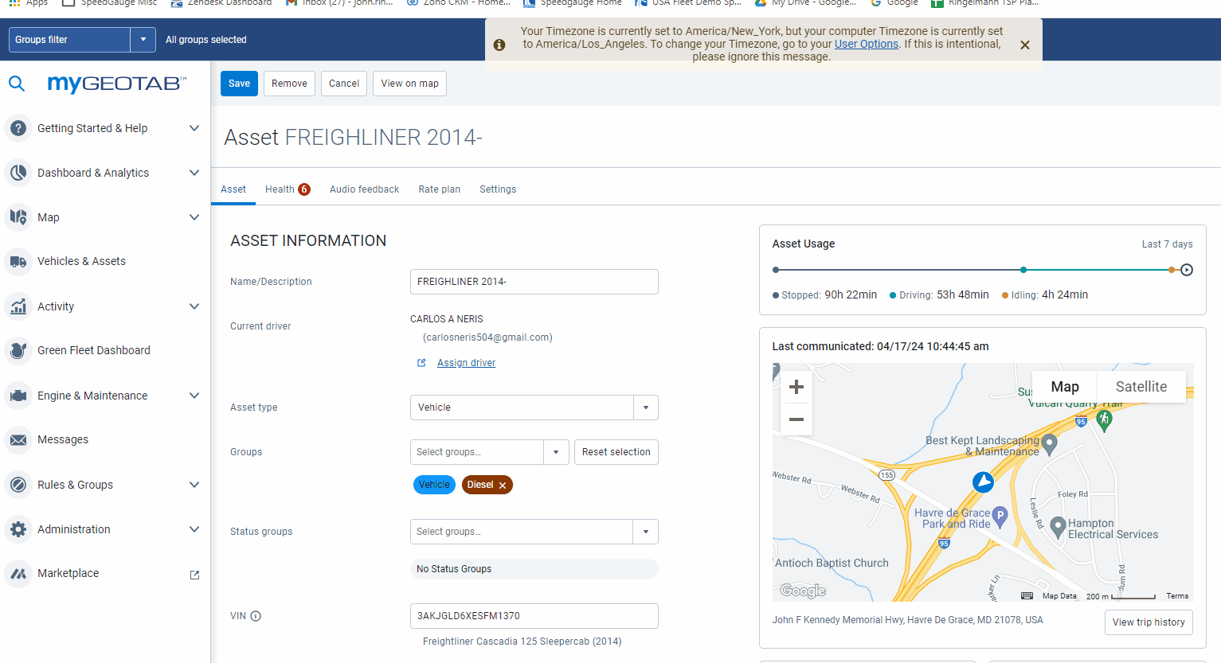The image size is (1221, 663).
Task: Click the Groups filter button
Action: click(69, 40)
